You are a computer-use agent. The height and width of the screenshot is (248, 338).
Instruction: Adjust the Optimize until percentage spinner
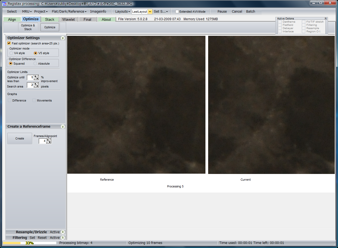(36, 78)
